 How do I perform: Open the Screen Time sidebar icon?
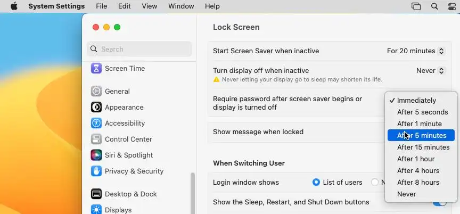(96, 68)
